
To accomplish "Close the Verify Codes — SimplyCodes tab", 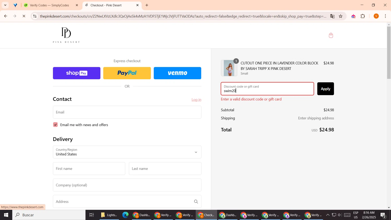I will click(x=77, y=5).
